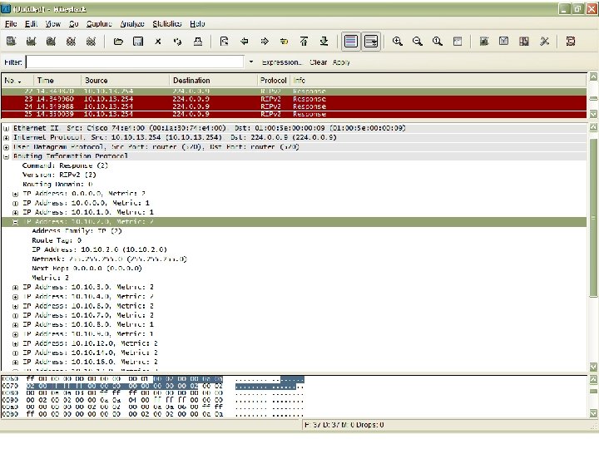
Task: Open the File menu
Action: click(x=11, y=23)
